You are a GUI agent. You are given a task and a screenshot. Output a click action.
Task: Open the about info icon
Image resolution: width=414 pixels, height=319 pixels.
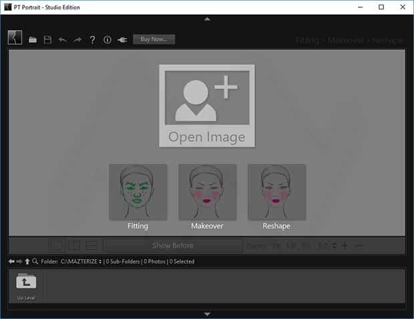(108, 40)
